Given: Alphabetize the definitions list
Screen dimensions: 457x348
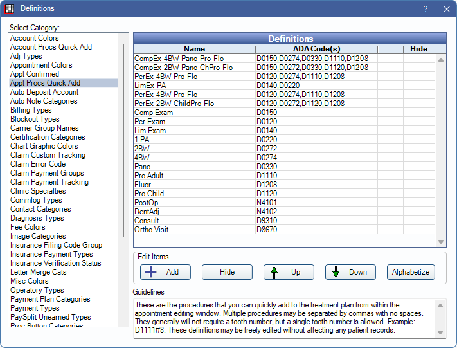Looking at the screenshot, I should (x=411, y=272).
